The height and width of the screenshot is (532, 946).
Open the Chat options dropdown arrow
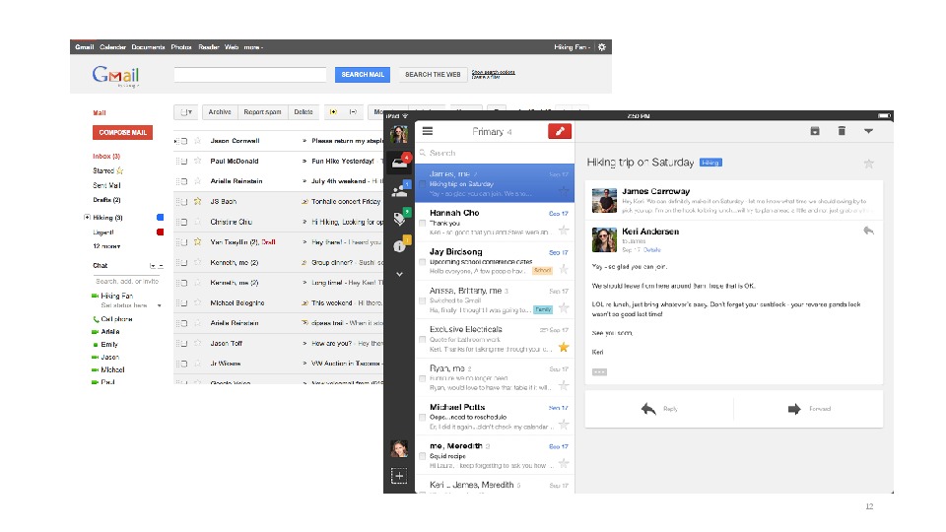[153, 266]
